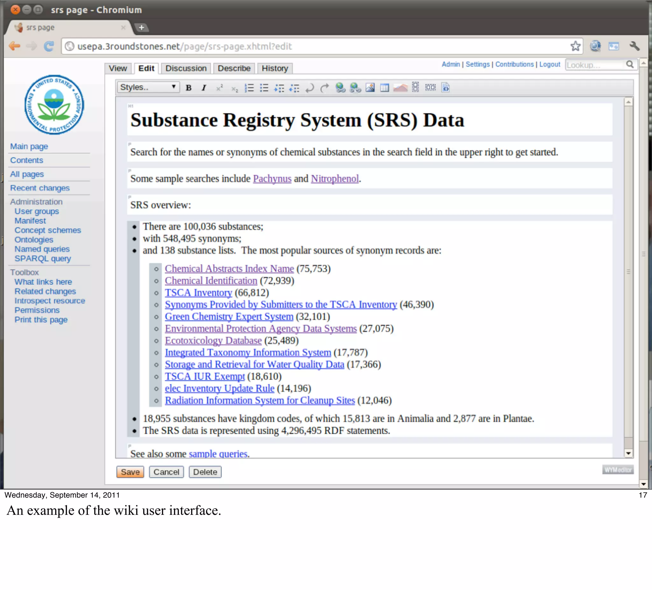Click the insert image icon
The width and height of the screenshot is (652, 590).
tap(370, 88)
